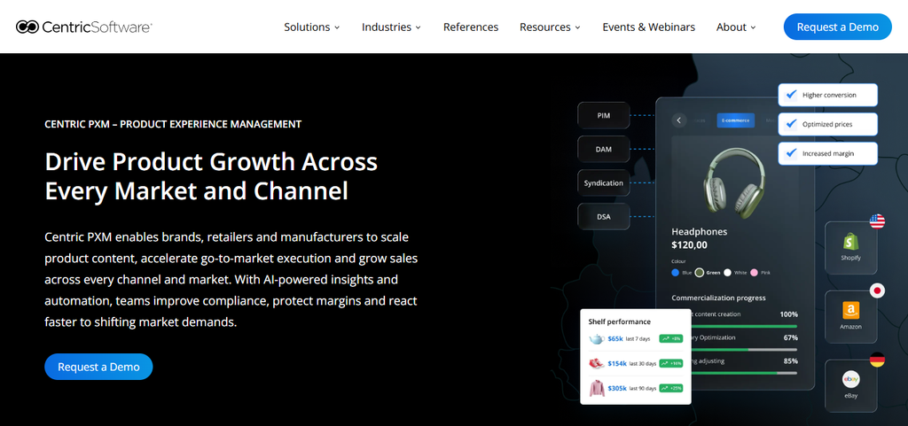The width and height of the screenshot is (908, 426).
Task: Select the Green colour swatch
Action: [700, 272]
